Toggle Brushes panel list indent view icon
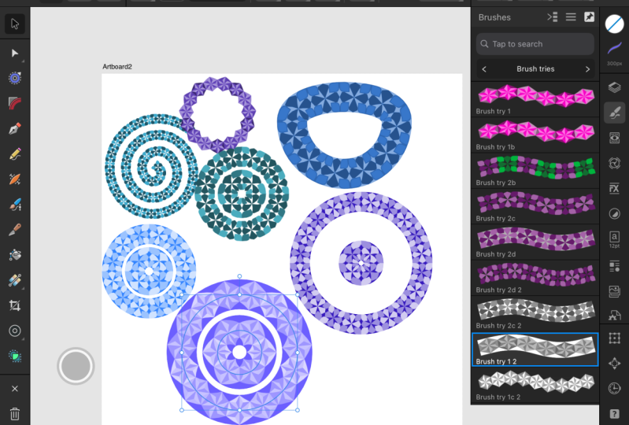This screenshot has width=629, height=425. [553, 17]
